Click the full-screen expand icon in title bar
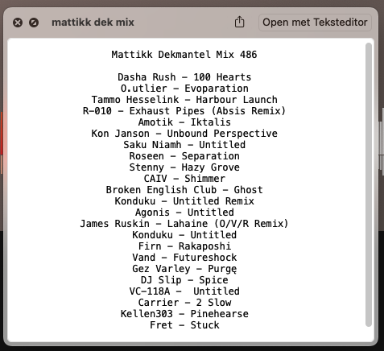 pos(34,23)
